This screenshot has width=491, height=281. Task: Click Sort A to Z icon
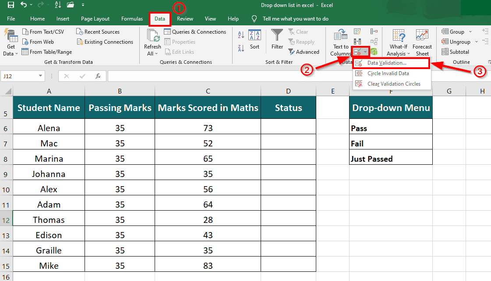(240, 35)
